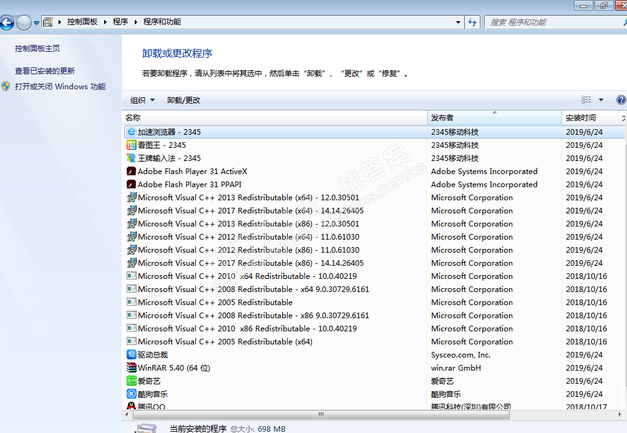The image size is (627, 433).
Task: Select the 王牌输入法 - 2345 icon
Action: [x=132, y=158]
